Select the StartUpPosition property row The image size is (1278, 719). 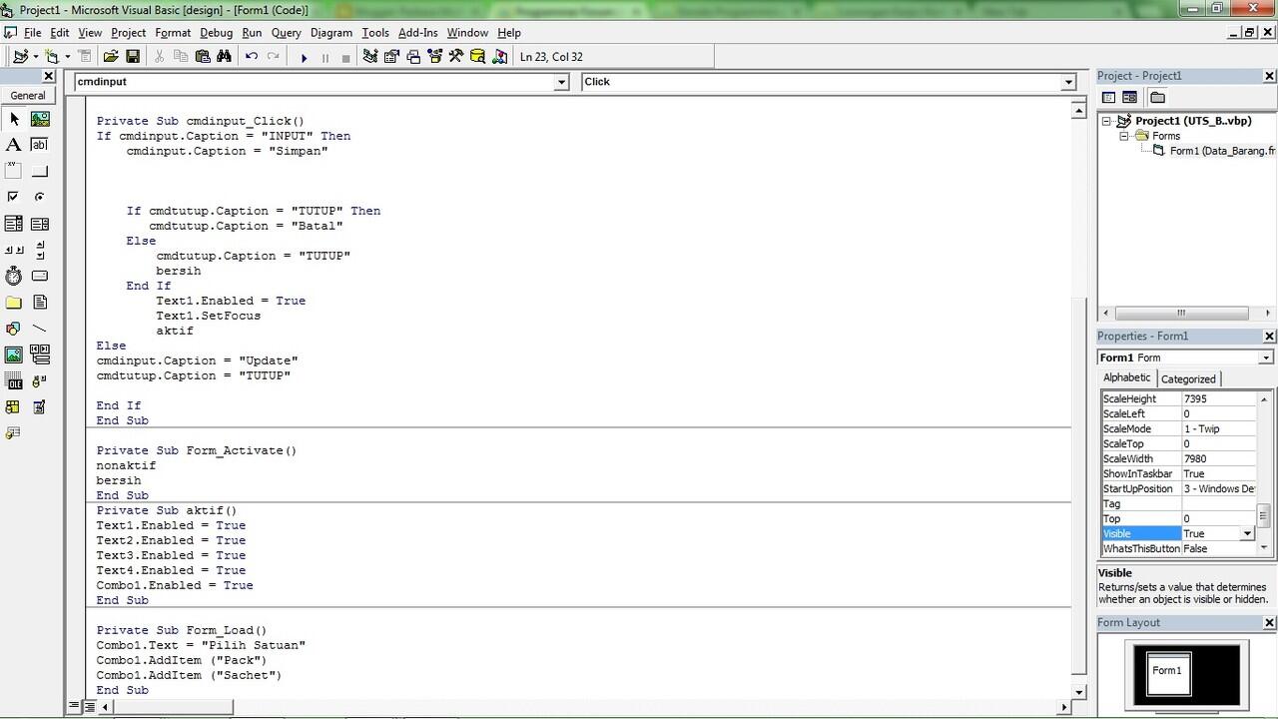coord(1177,489)
